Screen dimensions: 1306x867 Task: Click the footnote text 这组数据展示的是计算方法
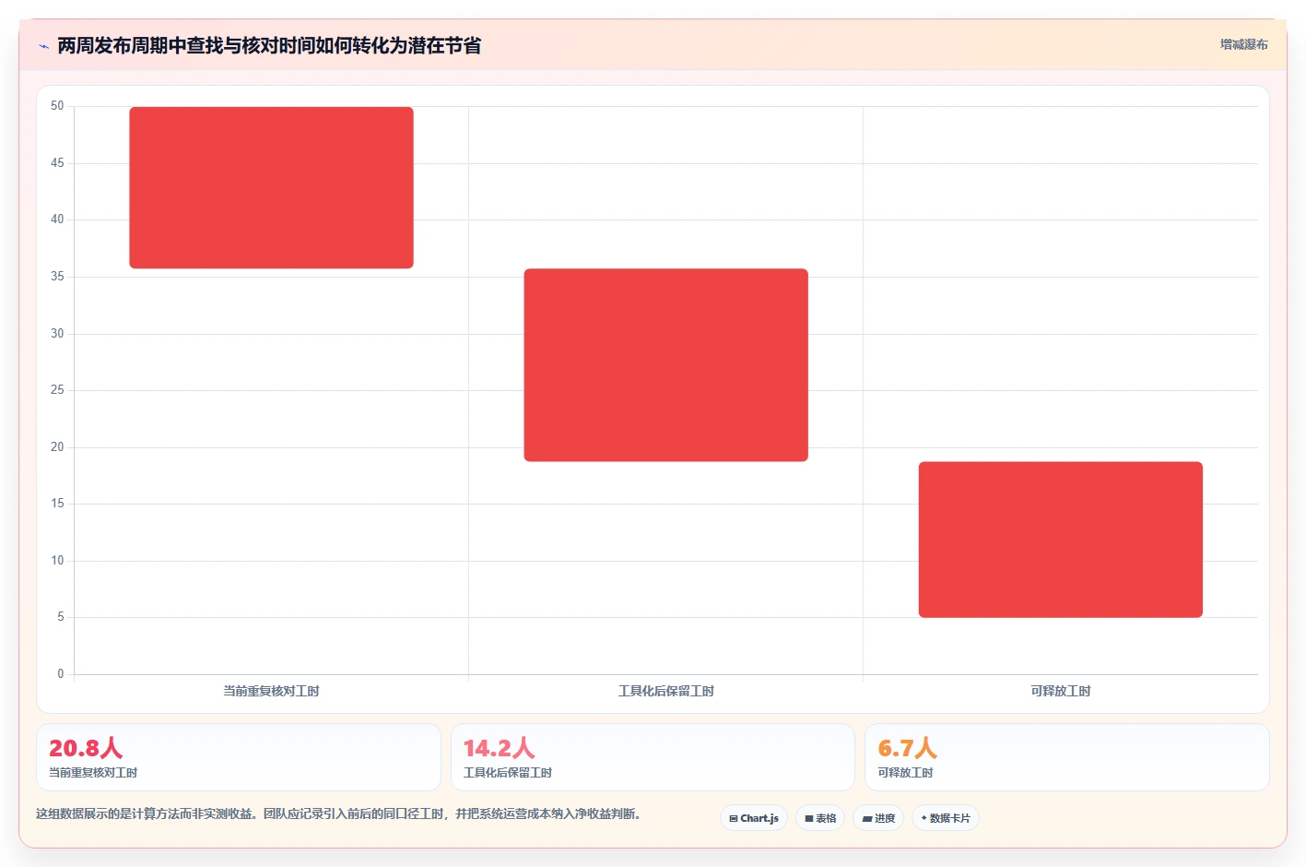(x=338, y=814)
